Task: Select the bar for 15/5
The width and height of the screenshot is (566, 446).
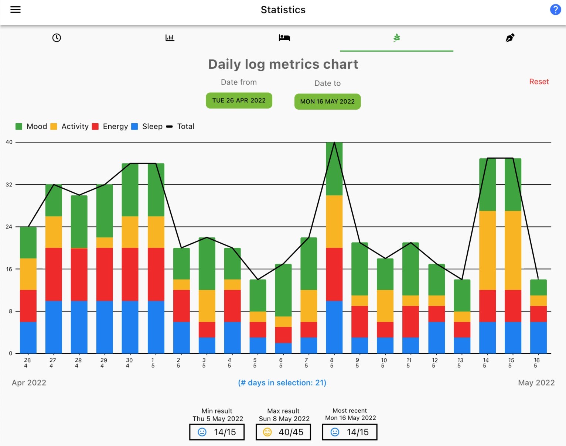Action: point(513,256)
